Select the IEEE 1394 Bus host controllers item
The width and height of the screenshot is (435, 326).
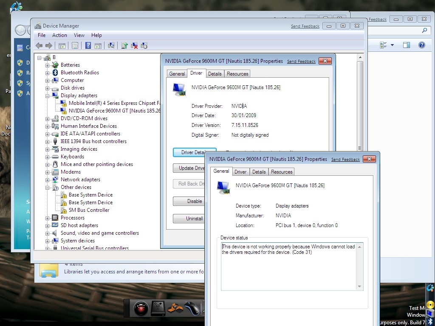[93, 141]
